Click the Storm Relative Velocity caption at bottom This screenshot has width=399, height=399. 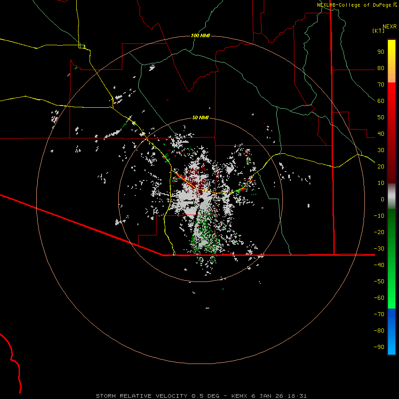coord(201,396)
